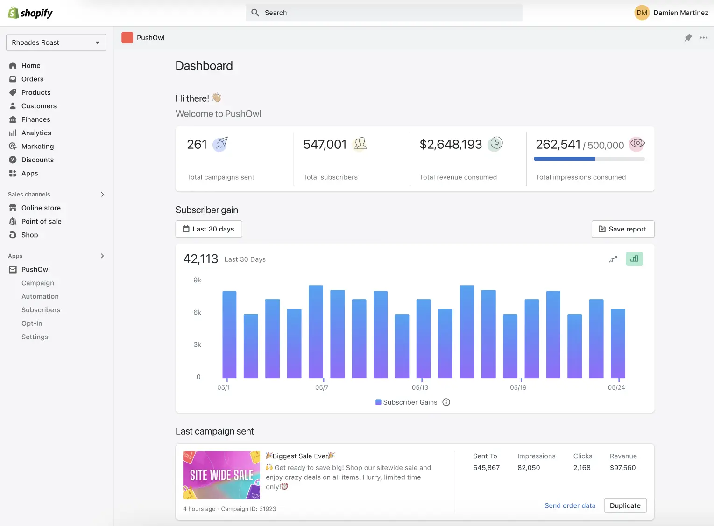The width and height of the screenshot is (714, 526).
Task: Select the line chart view icon
Action: pyautogui.click(x=613, y=259)
